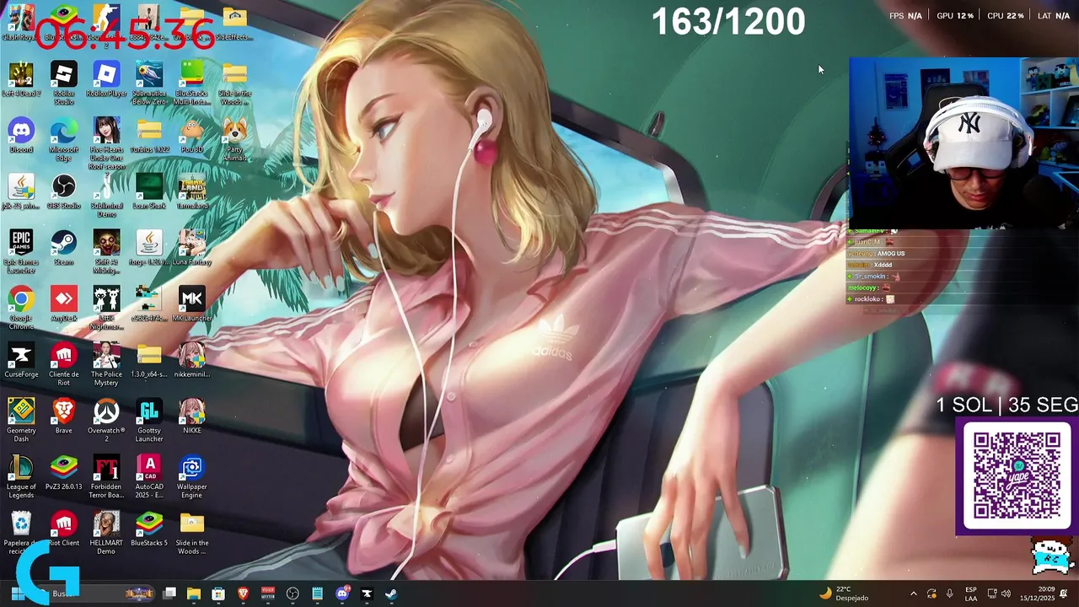Open the AnyDesk desktop shortcut
Viewport: 1079px width, 607px height.
pos(64,304)
